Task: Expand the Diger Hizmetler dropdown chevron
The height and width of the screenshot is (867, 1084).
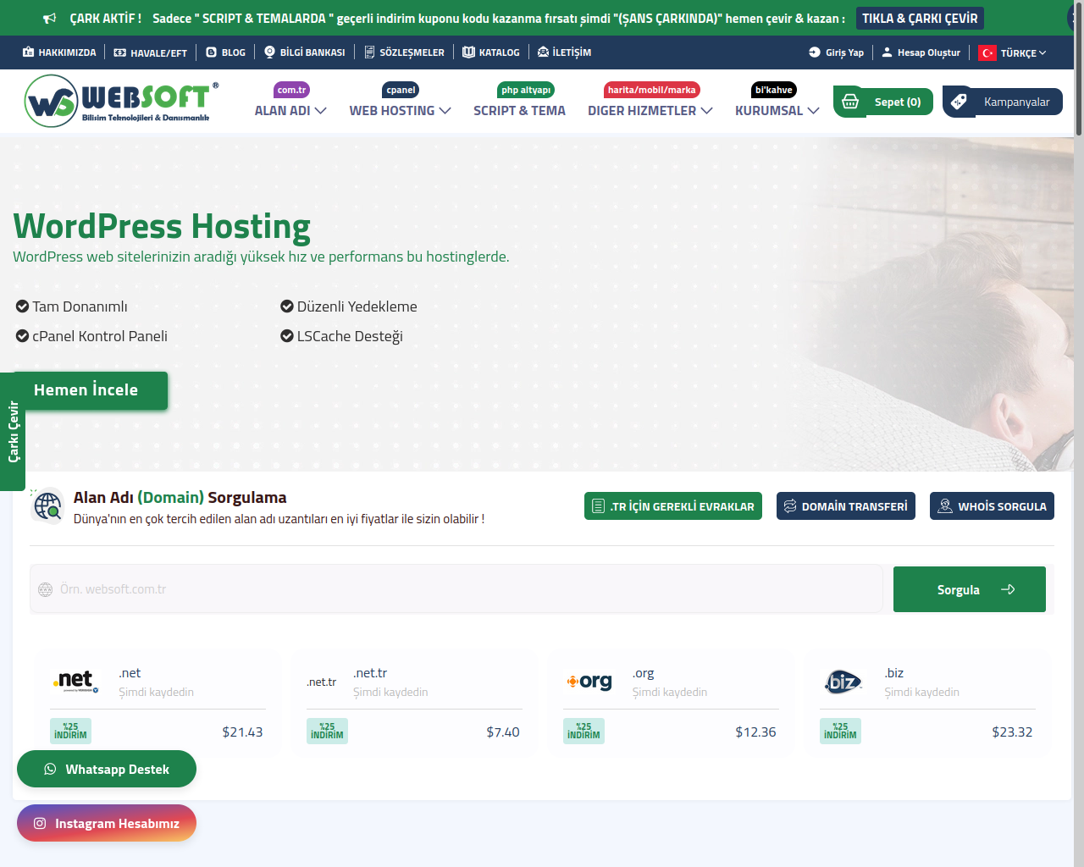Action: (707, 111)
